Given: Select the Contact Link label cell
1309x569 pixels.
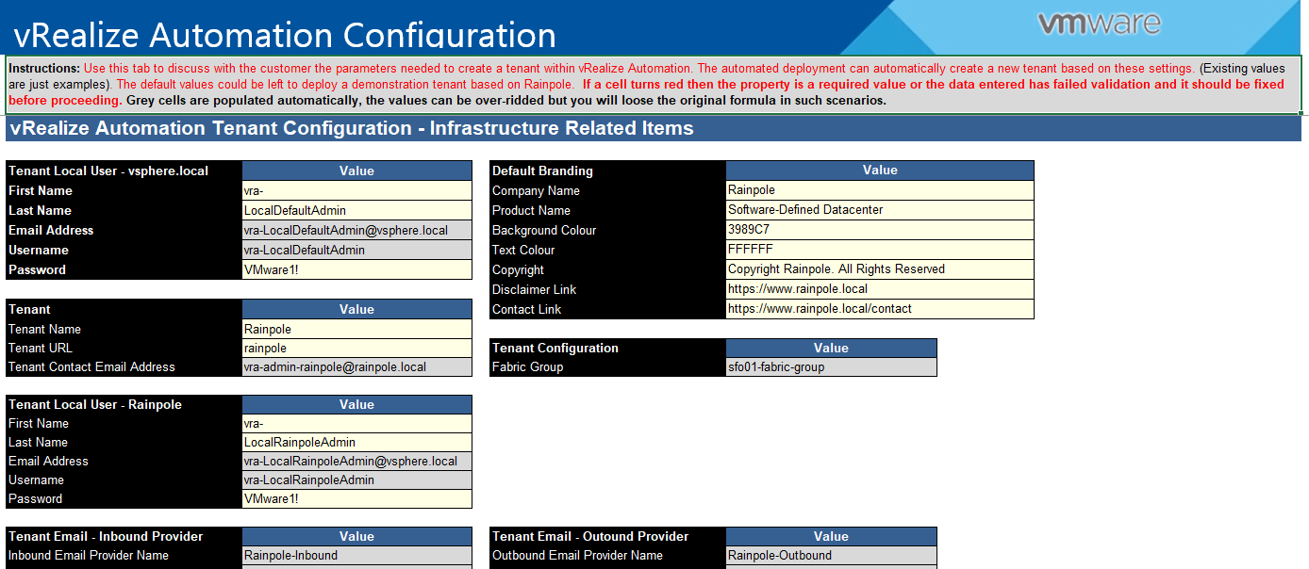Looking at the screenshot, I should (608, 309).
